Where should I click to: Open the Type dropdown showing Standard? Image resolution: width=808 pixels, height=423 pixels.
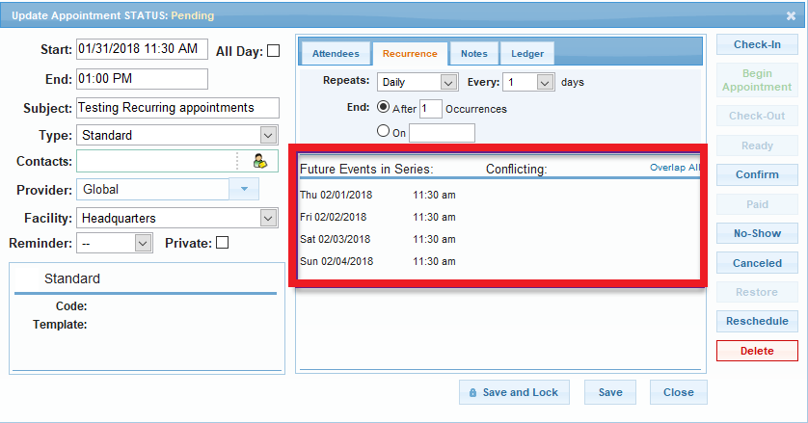coord(177,135)
